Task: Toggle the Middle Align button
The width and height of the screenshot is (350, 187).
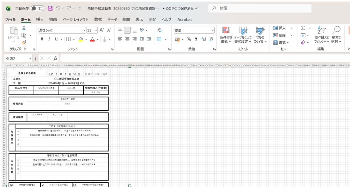Action: point(127,30)
